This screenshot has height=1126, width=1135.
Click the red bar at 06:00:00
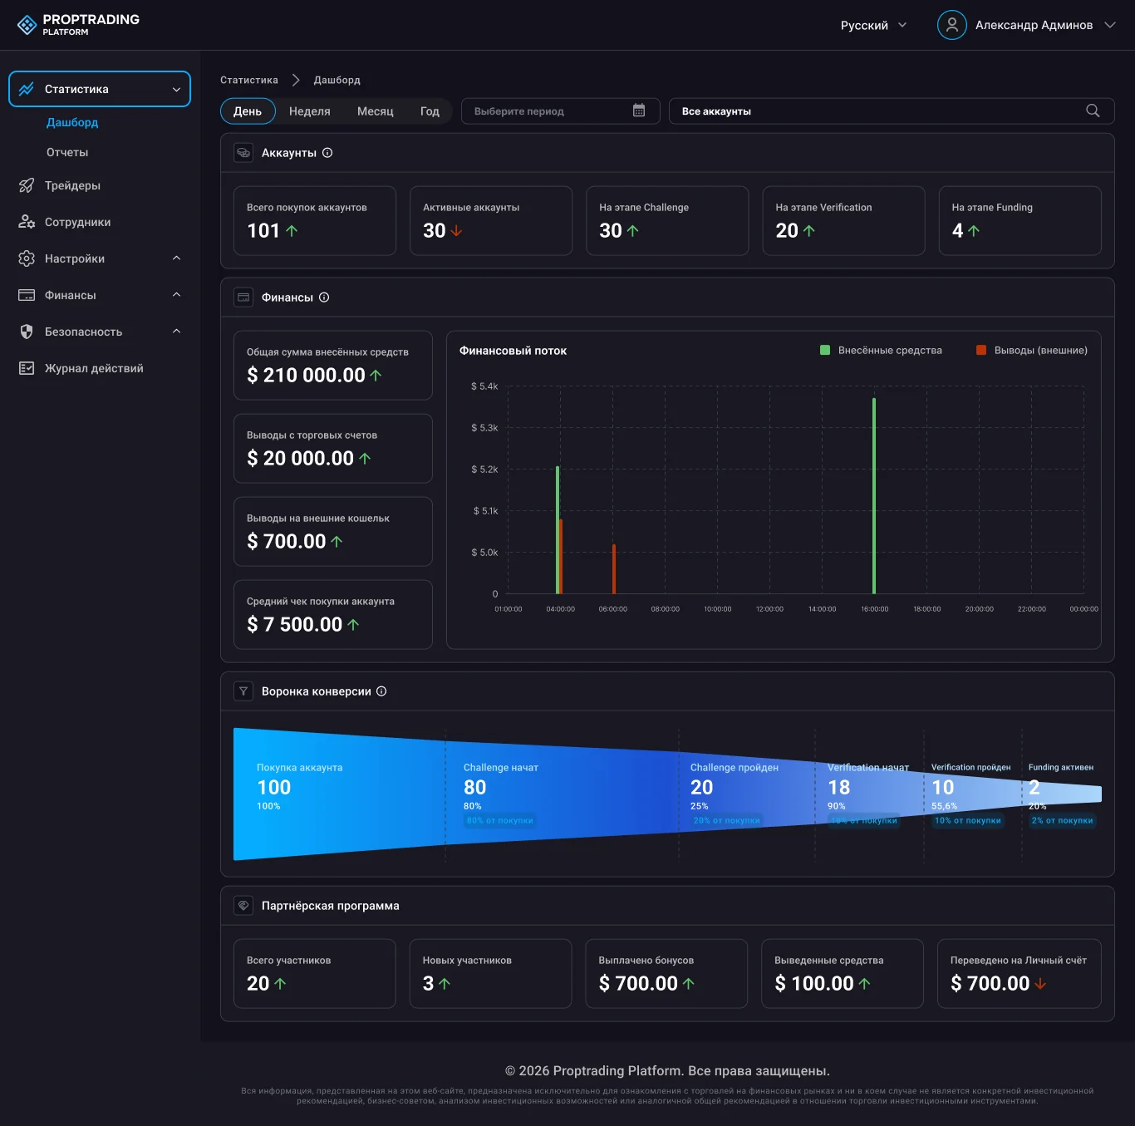pyautogui.click(x=614, y=568)
